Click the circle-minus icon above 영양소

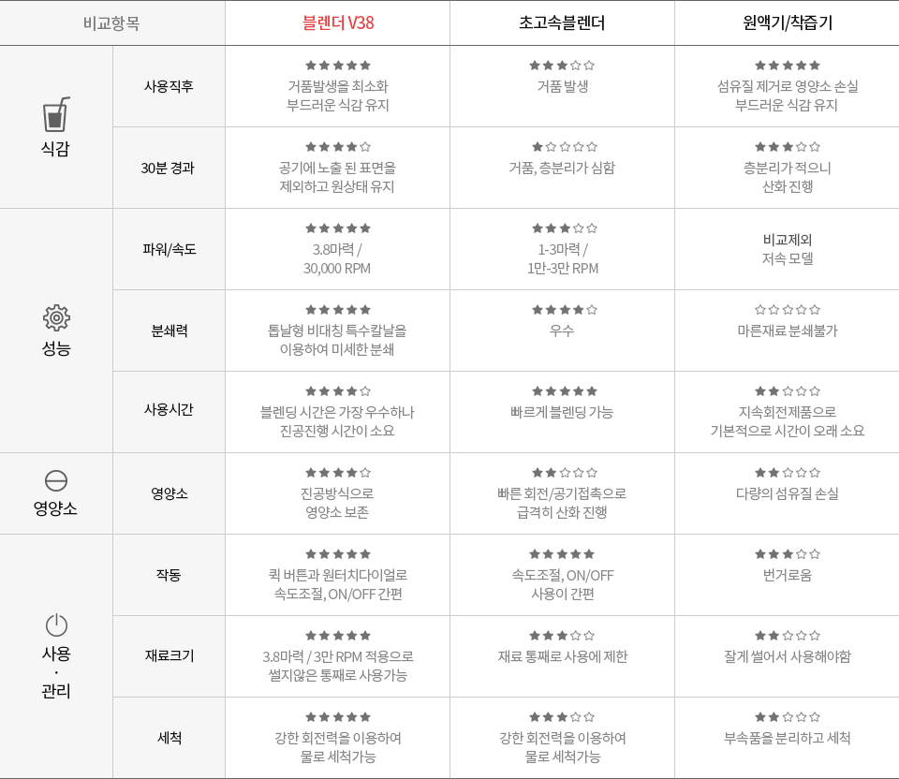[x=56, y=480]
